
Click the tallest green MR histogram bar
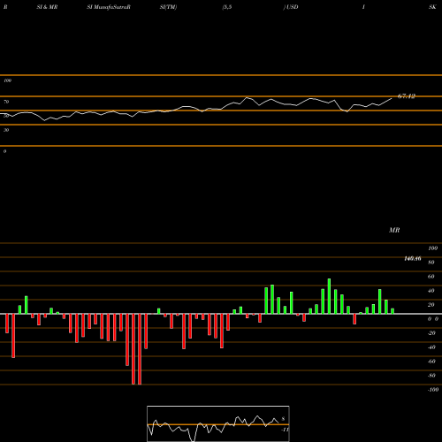pos(329,296)
